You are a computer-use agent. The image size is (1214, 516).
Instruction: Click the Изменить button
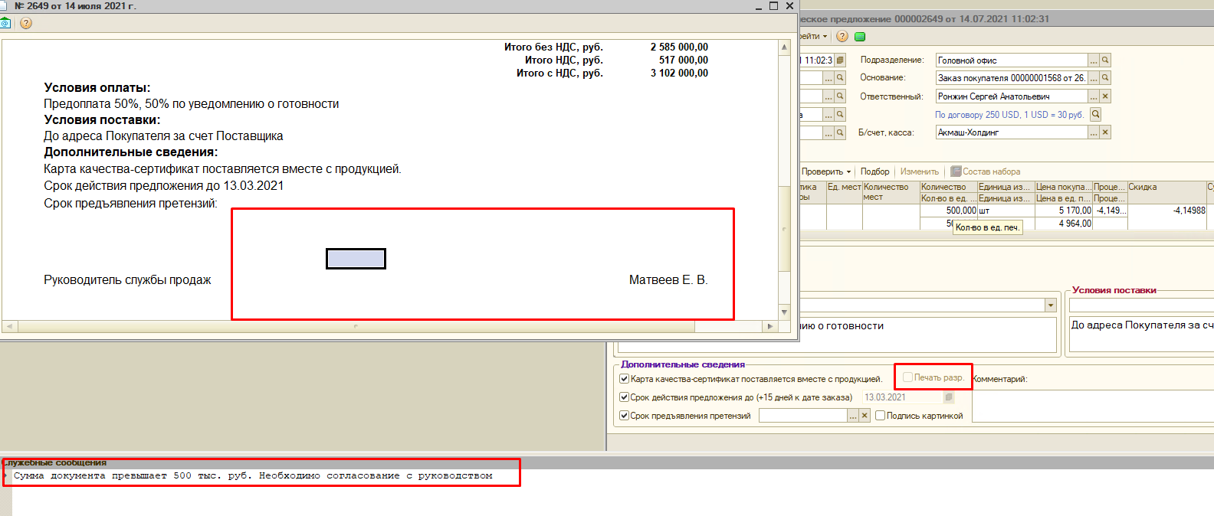point(919,171)
